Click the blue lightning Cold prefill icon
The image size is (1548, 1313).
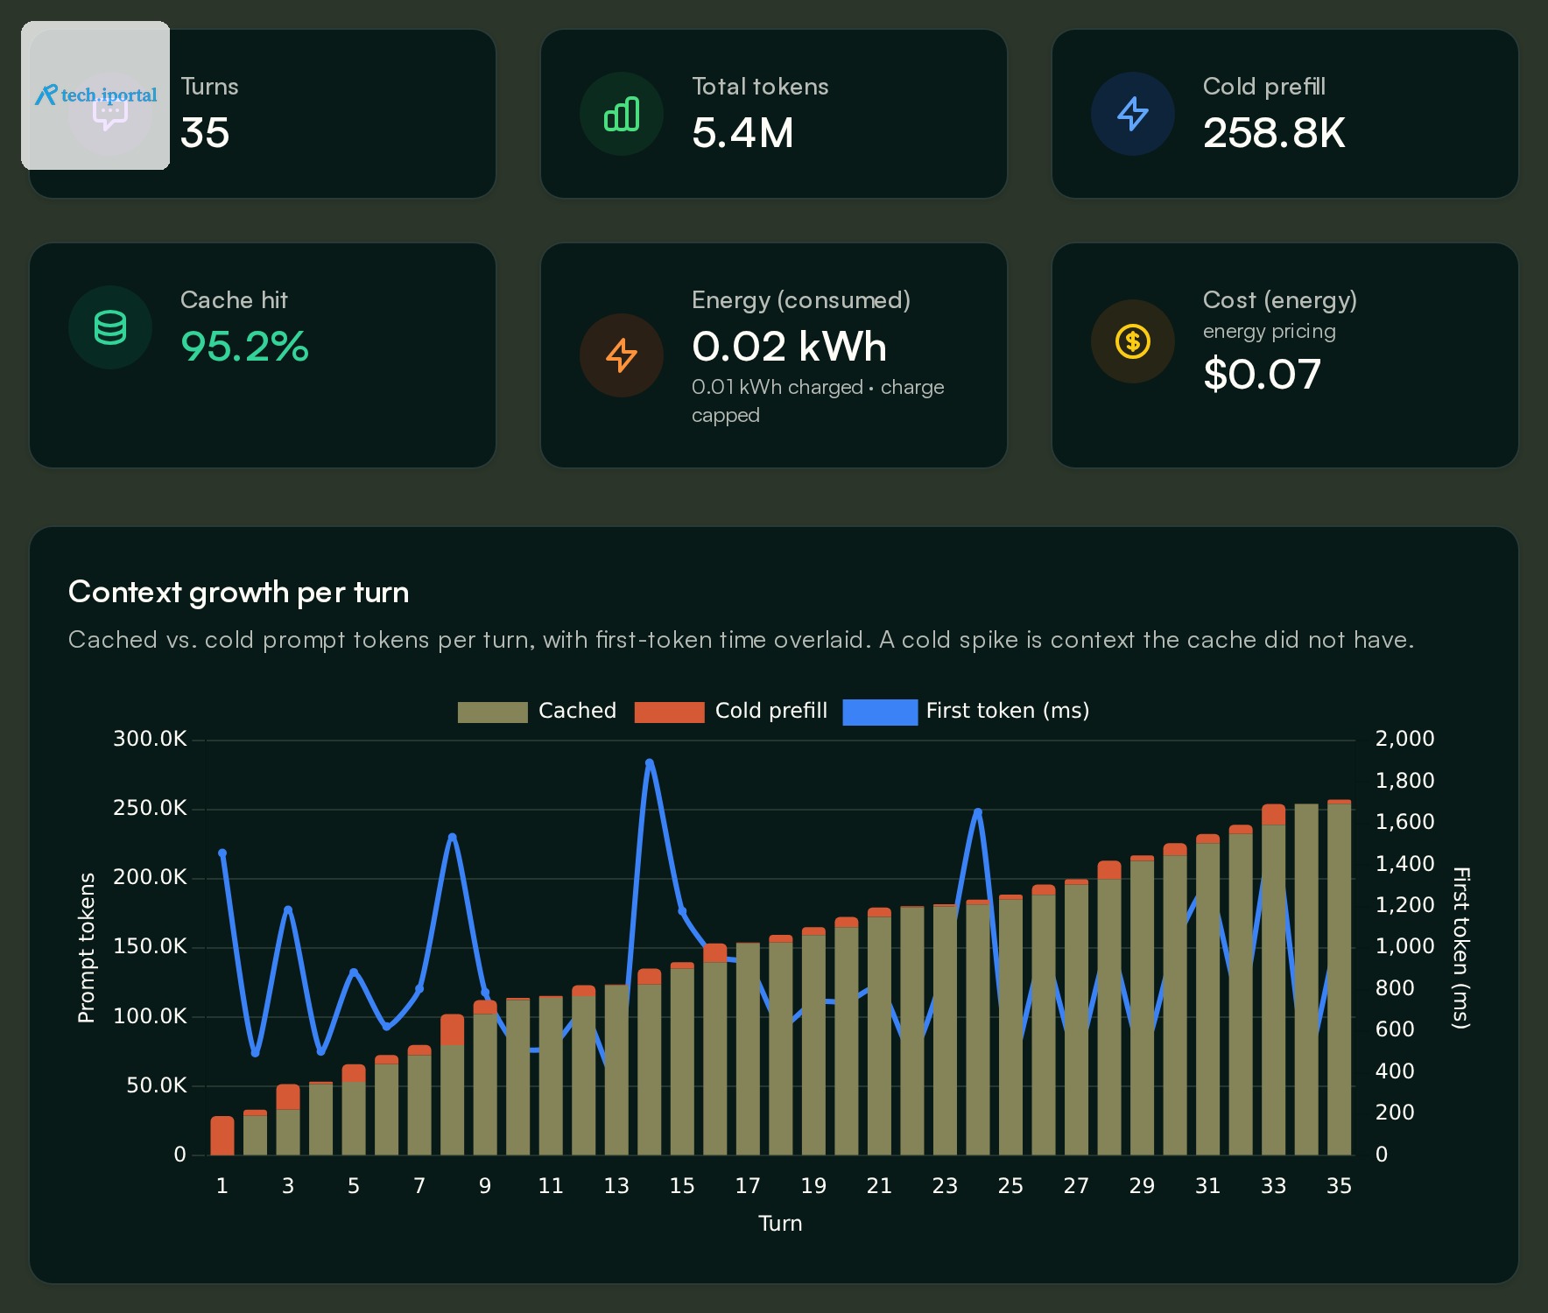point(1133,114)
